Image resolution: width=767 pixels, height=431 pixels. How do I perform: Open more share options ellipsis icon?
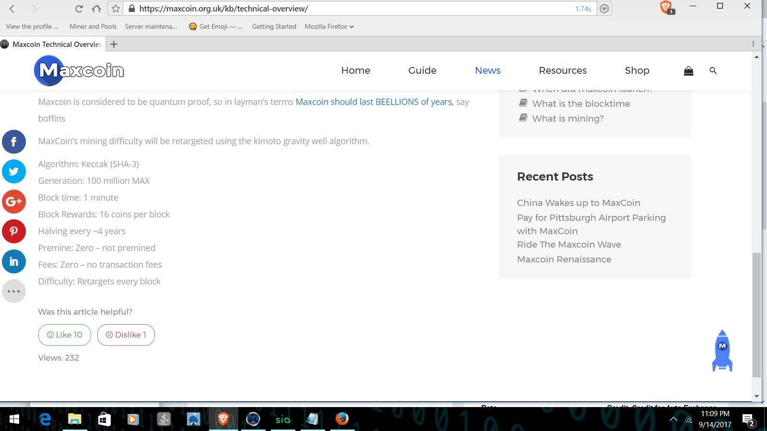(x=14, y=291)
